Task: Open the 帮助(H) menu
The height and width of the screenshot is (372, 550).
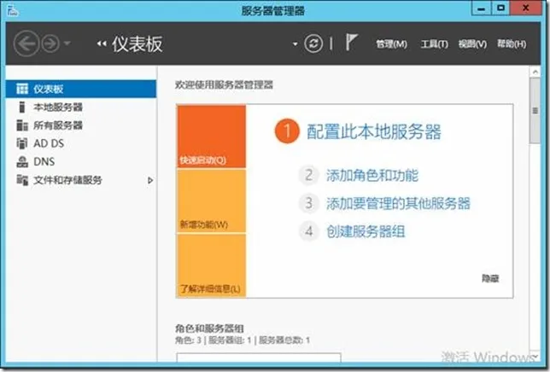Action: [x=512, y=44]
